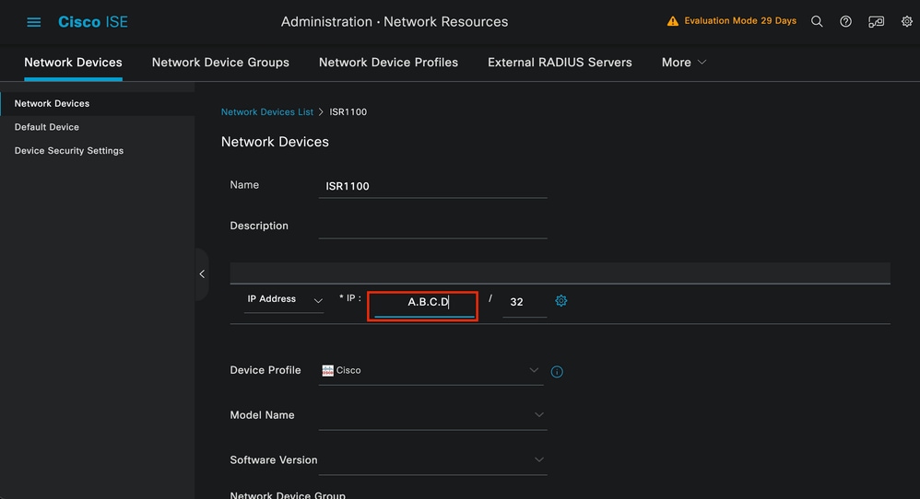Click the Network Devices page heading

[x=275, y=142]
